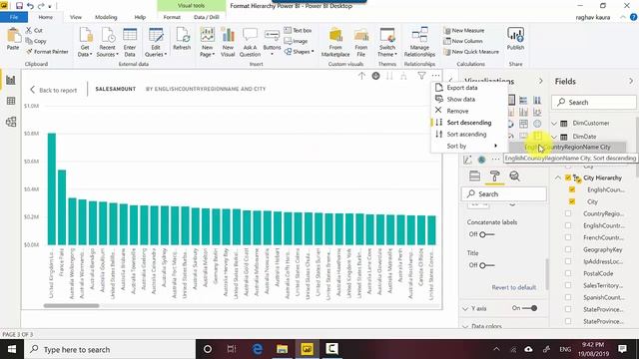
Task: Open Ask A Question tool
Action: 250,42
